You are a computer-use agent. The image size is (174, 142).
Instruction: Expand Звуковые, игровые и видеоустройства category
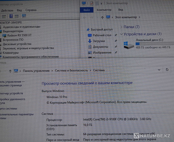(28, 48)
